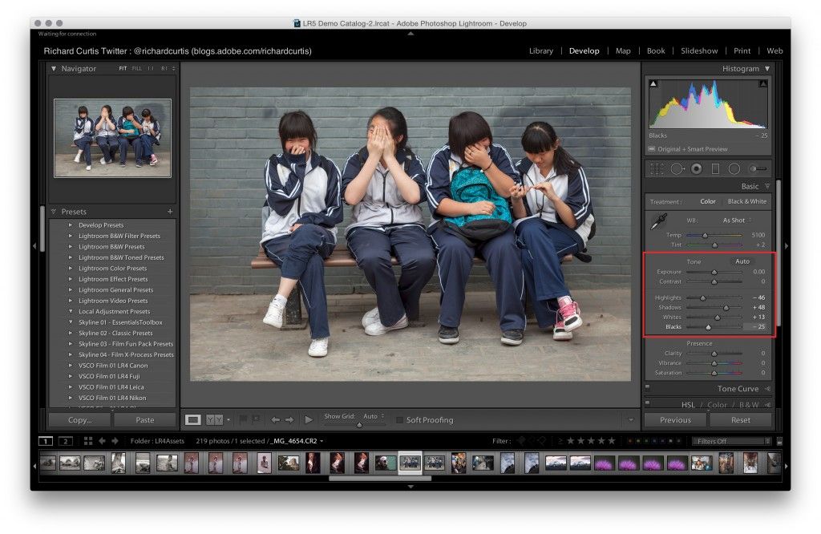Activate the Spot Removal tool
This screenshot has width=821, height=534.
click(x=677, y=169)
